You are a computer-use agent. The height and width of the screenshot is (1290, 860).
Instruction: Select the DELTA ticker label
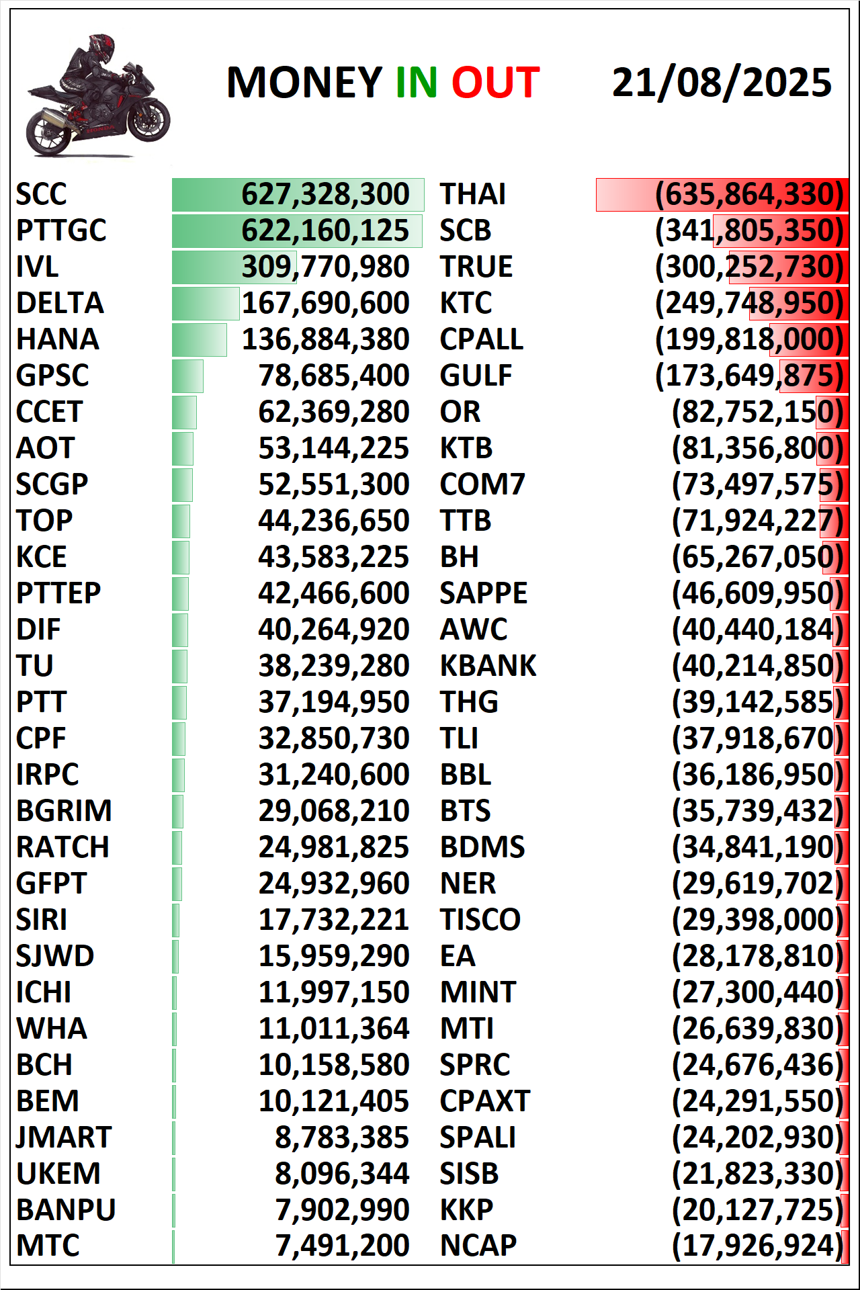coord(60,304)
